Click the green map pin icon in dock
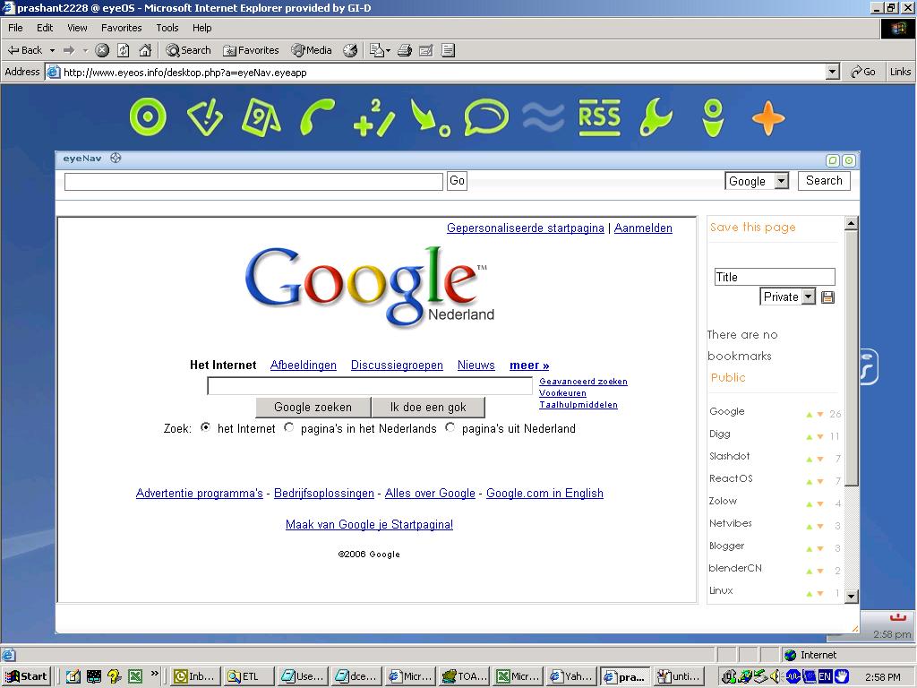The width and height of the screenshot is (917, 688). click(713, 117)
